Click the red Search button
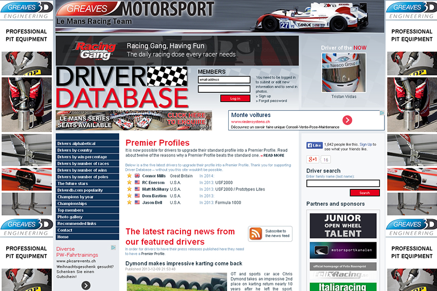437x291 pixels. tap(365, 193)
